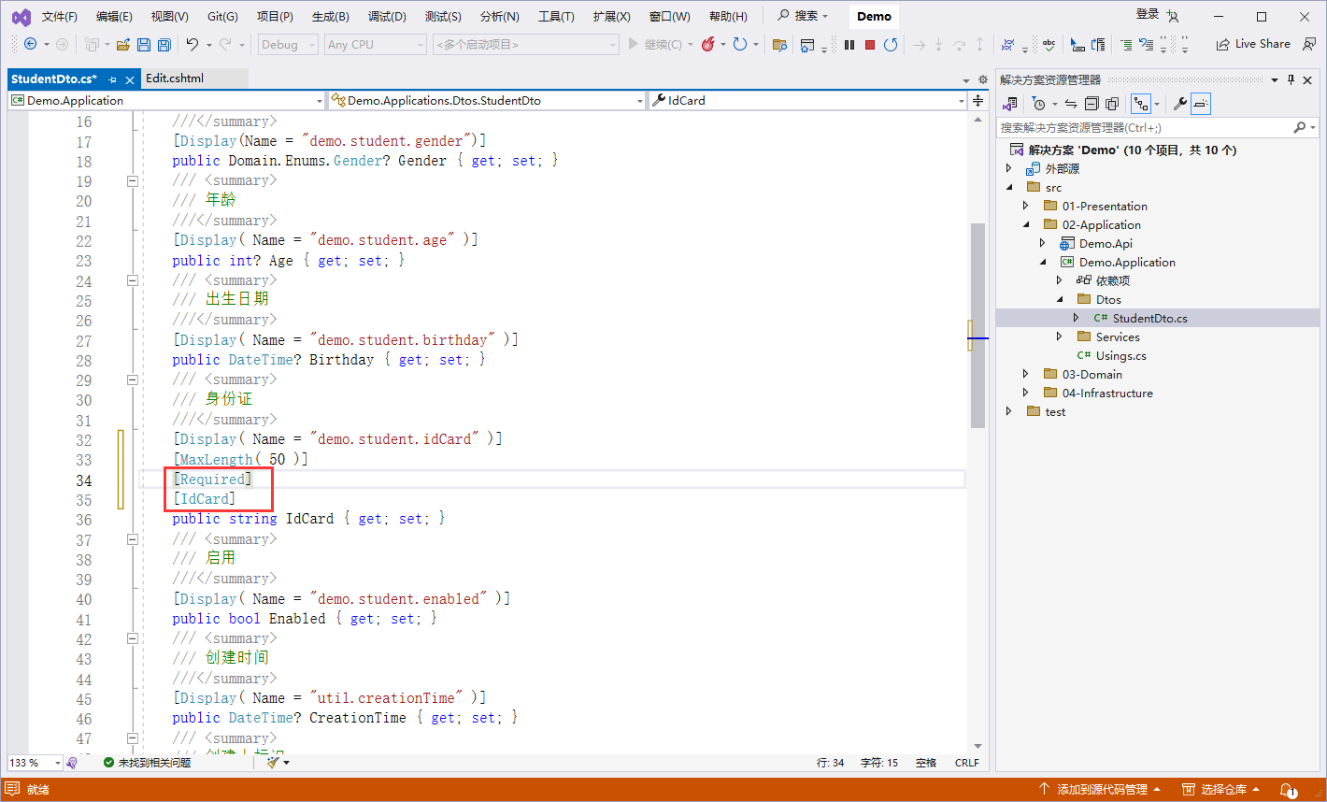Click the CRLF line ending indicator

pos(967,763)
